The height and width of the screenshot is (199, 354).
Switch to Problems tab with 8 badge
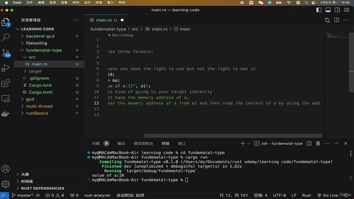click(x=101, y=144)
